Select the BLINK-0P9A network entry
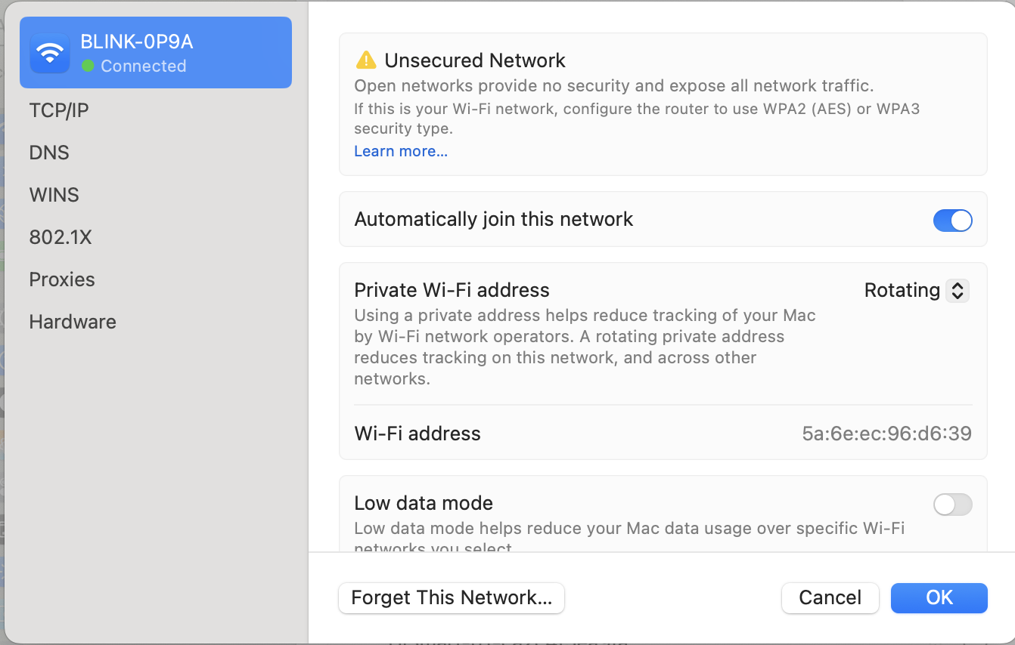The width and height of the screenshot is (1015, 645). (156, 53)
